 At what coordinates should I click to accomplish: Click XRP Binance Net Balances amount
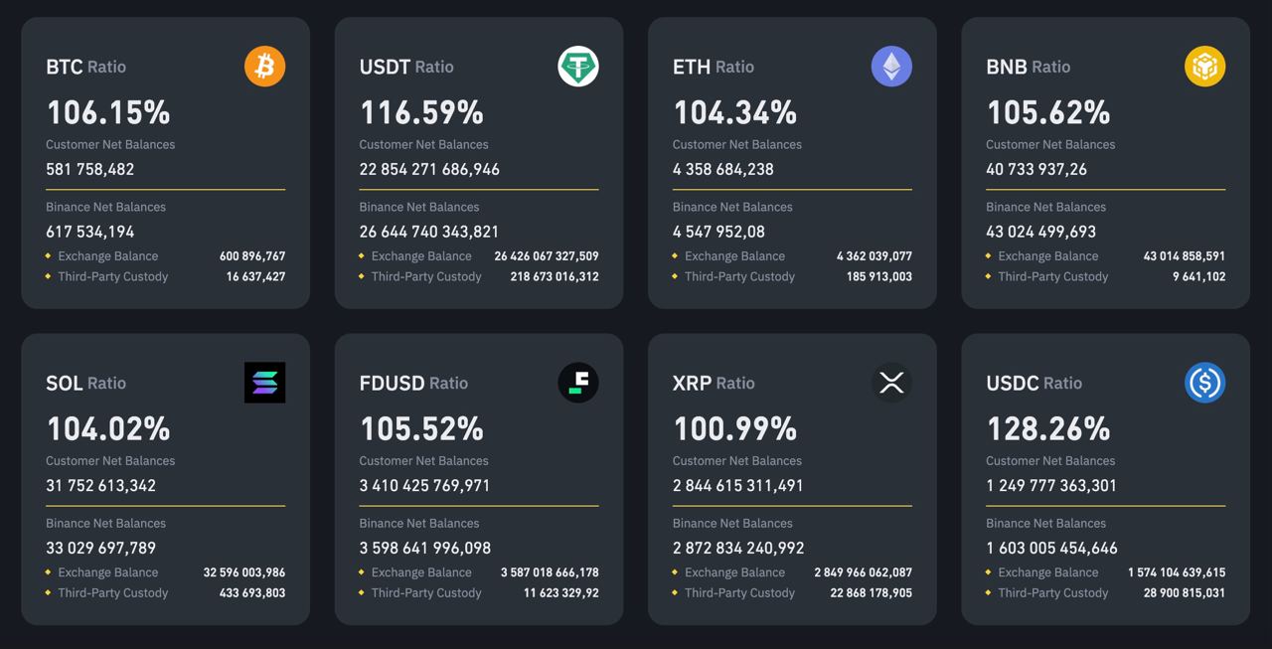click(x=738, y=548)
